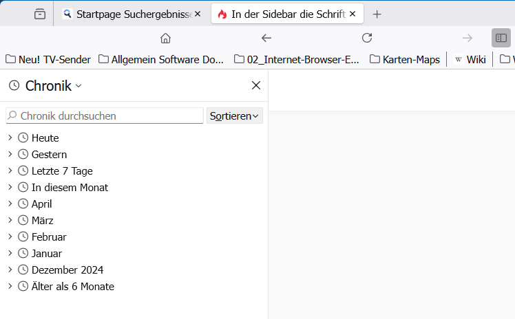This screenshot has height=319, width=515.
Task: Close the Chronik sidebar with X
Action: (x=256, y=85)
